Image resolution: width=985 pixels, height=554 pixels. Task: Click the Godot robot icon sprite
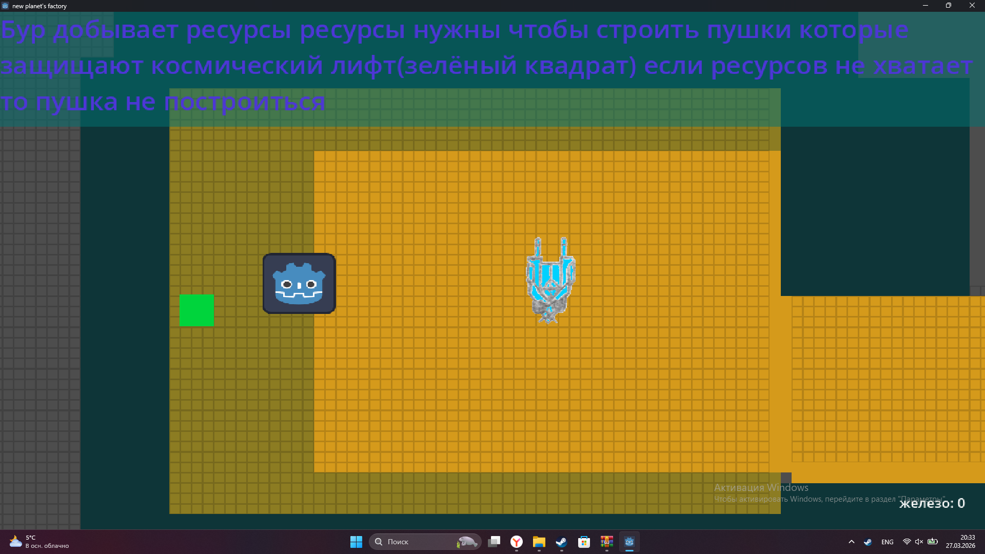(299, 284)
